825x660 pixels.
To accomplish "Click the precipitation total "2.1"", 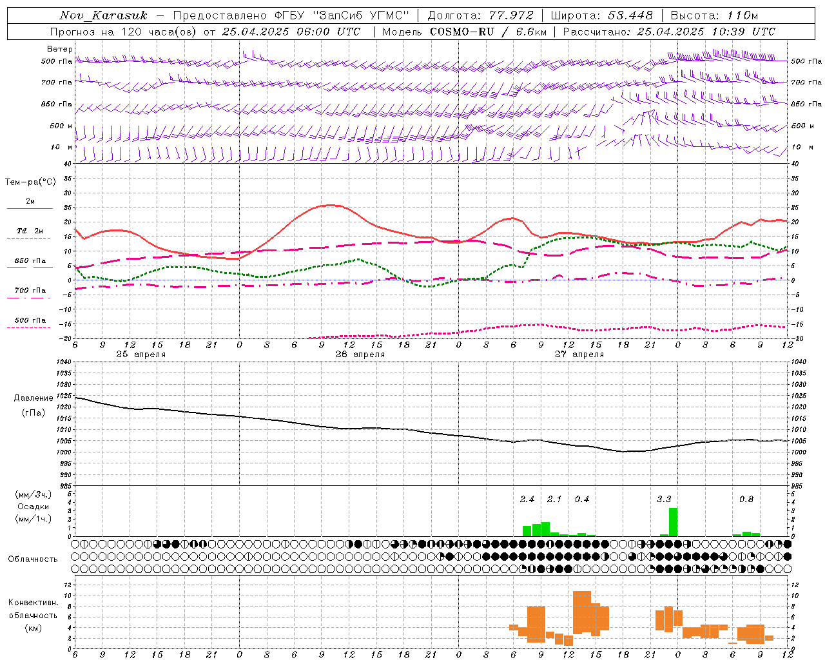I will 554,499.
